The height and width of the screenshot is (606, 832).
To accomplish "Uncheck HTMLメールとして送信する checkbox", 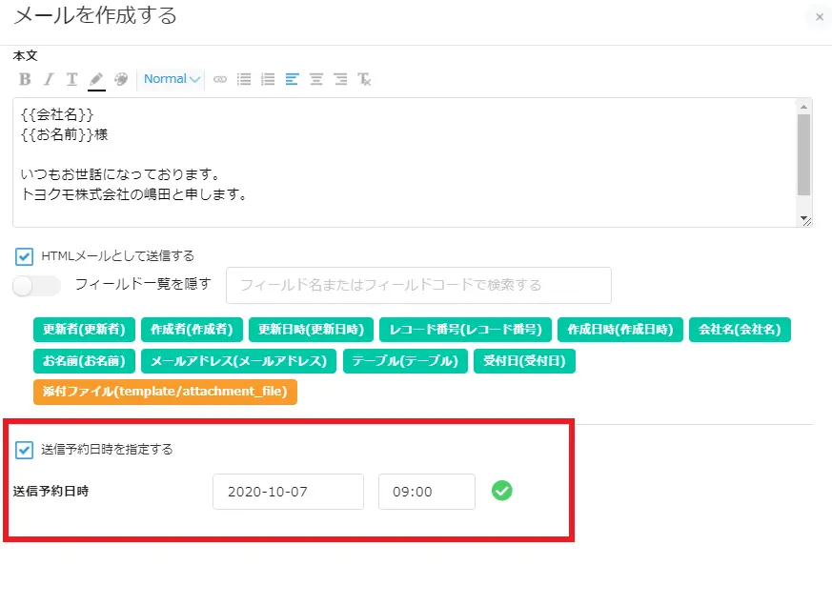I will 24,256.
